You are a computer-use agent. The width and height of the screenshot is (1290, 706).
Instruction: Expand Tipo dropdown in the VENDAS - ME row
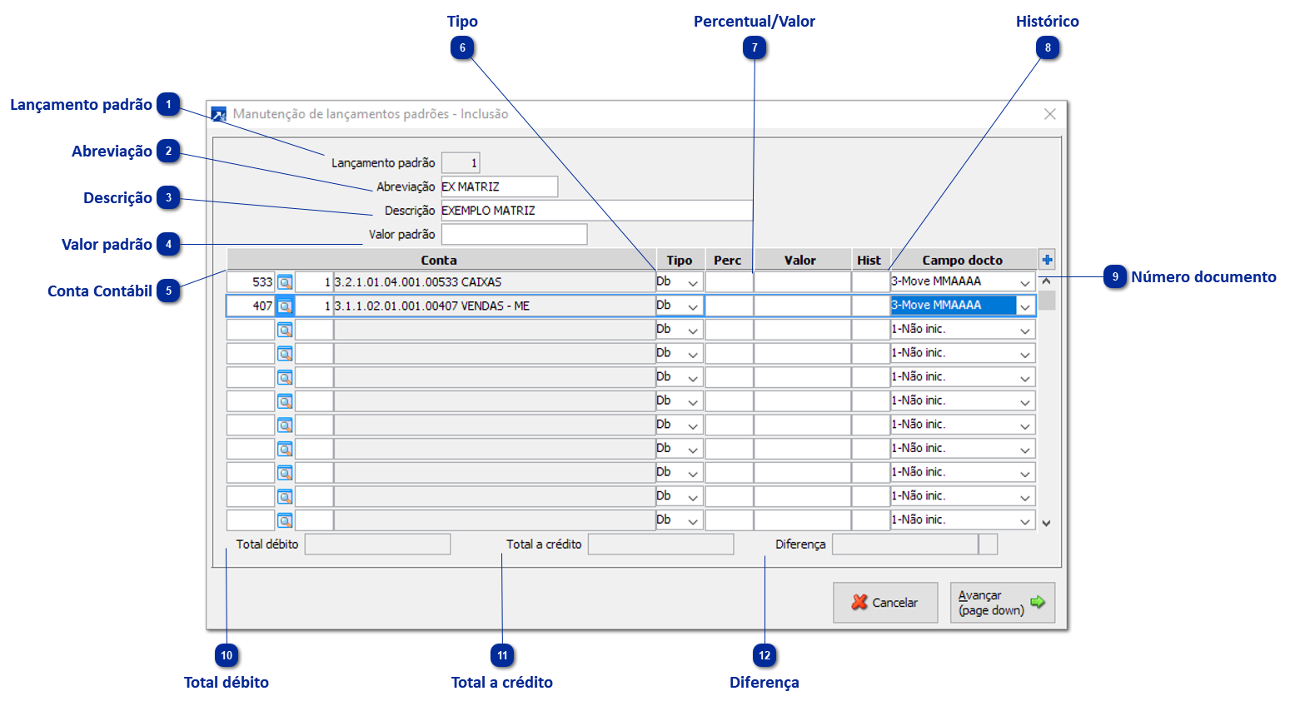[693, 306]
